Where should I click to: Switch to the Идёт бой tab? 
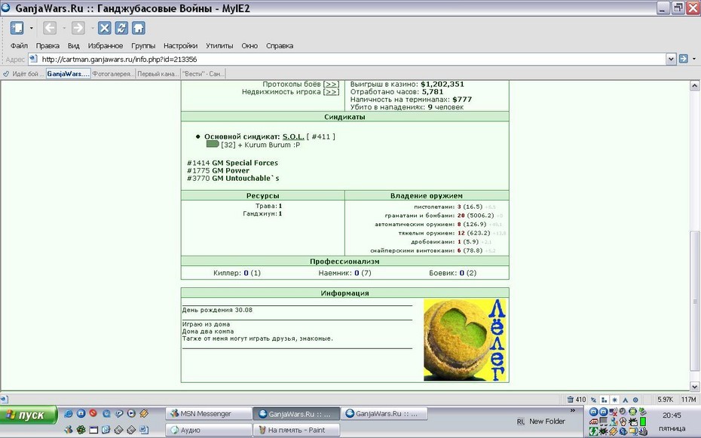(23, 74)
